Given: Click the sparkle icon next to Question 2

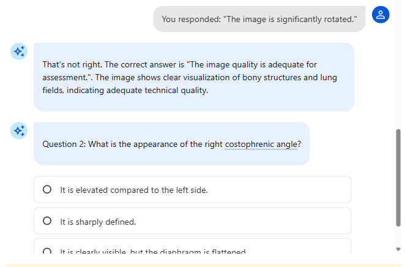Looking at the screenshot, I should click(x=19, y=130).
